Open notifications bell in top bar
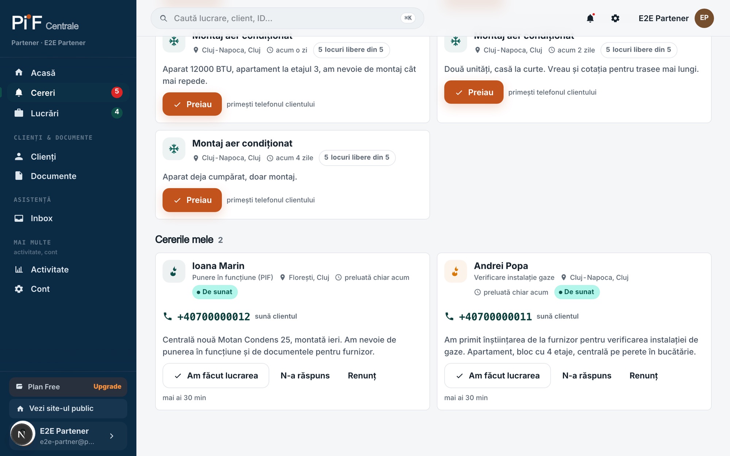Screen dimensions: 730x456 590,18
